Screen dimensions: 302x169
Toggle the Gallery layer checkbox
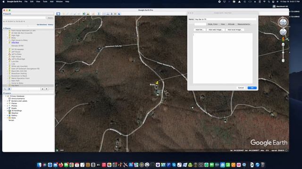8,115
